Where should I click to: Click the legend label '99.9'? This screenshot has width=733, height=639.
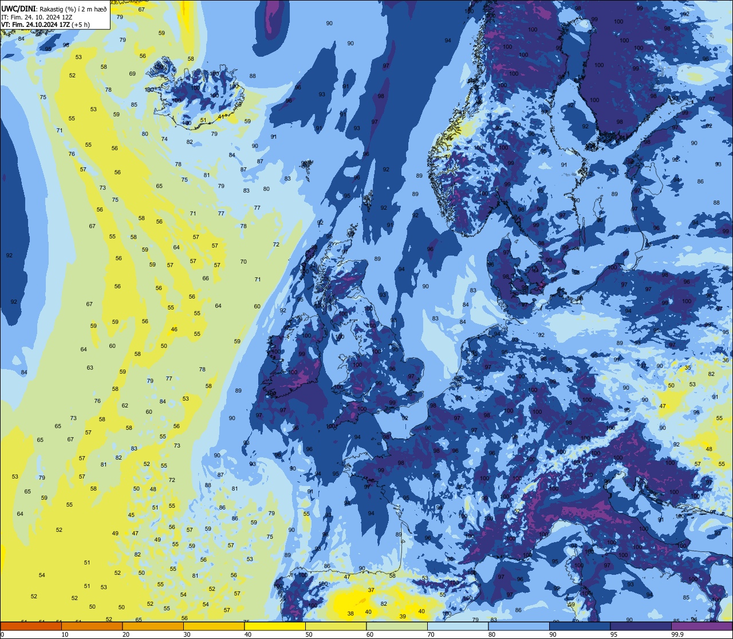(x=677, y=634)
